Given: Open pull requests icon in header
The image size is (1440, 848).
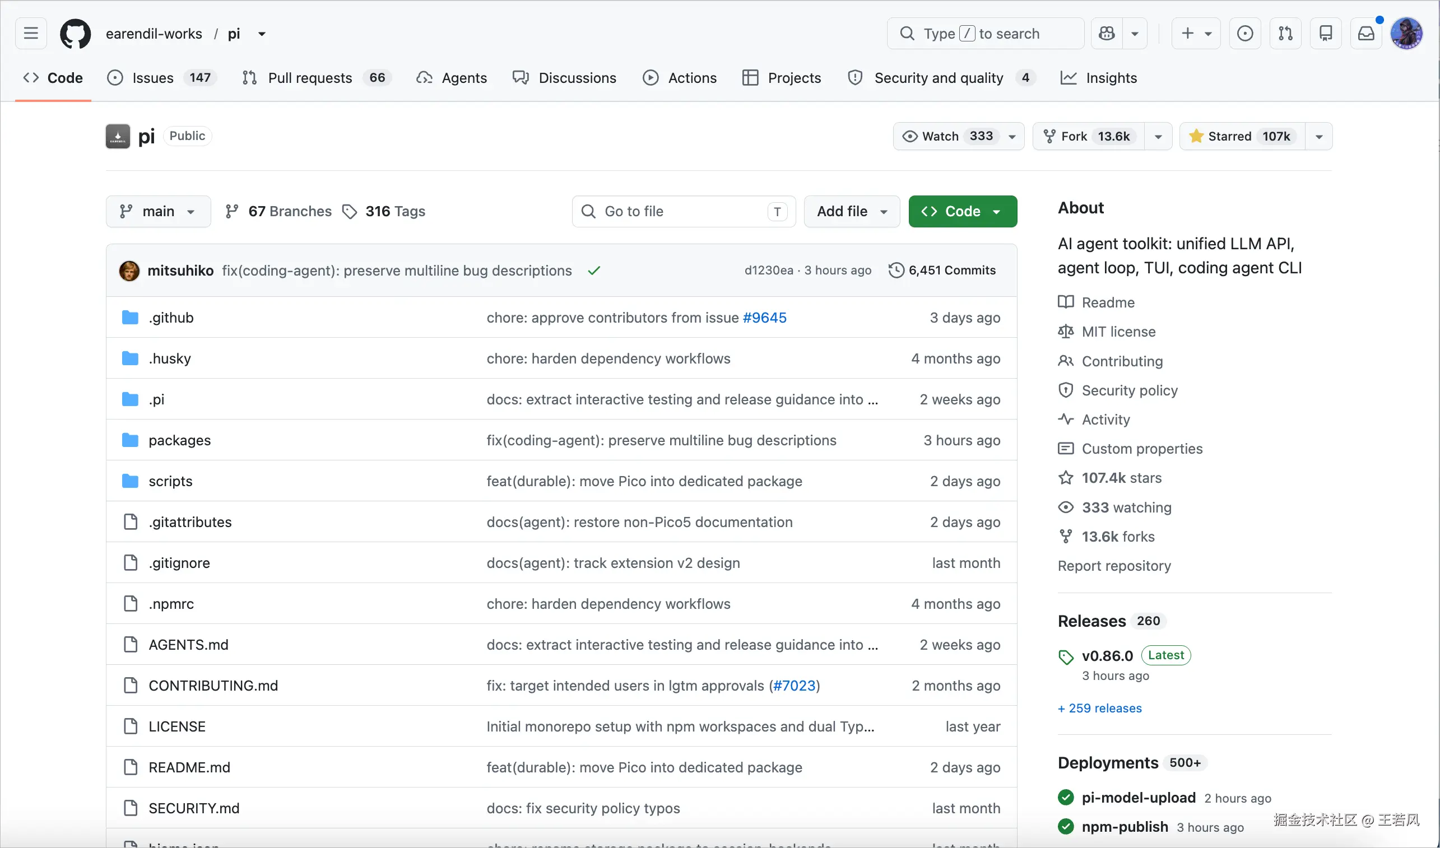Looking at the screenshot, I should (x=1285, y=33).
